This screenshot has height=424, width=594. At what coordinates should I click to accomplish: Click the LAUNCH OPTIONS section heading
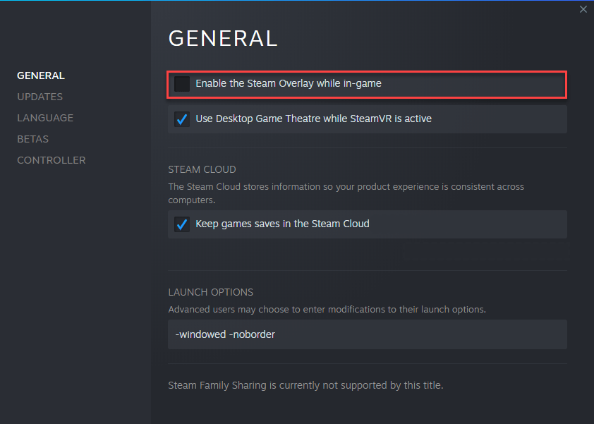point(211,292)
